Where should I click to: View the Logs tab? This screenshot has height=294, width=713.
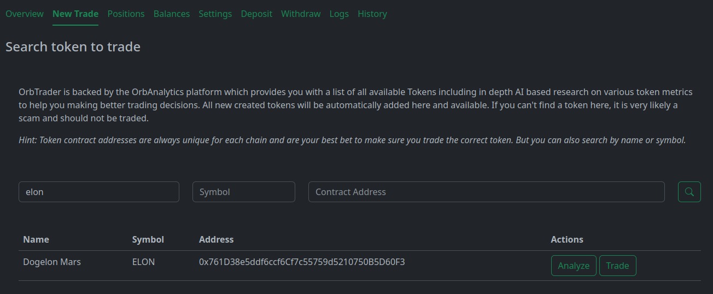tap(339, 14)
